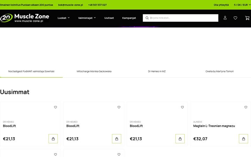Click the ALINESS brand label
The image size is (251, 157).
point(198,122)
